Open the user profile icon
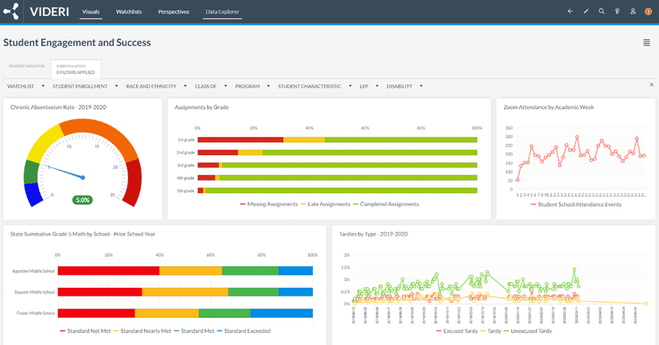The image size is (659, 345). coord(633,12)
